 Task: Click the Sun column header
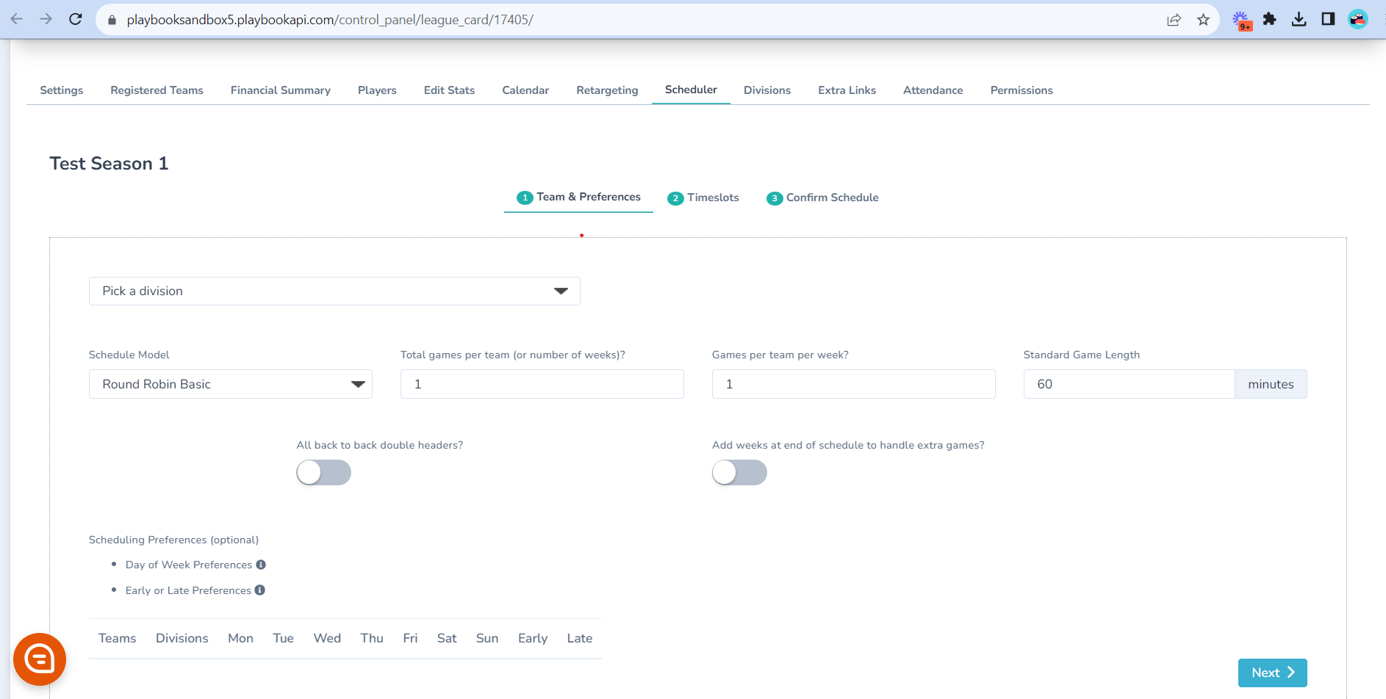tap(487, 639)
